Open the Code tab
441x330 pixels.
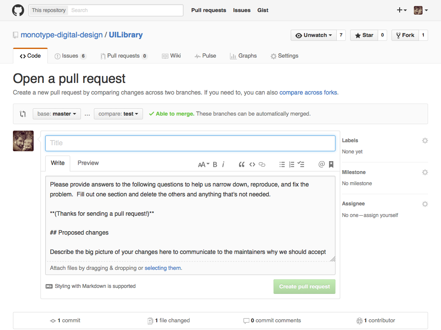click(x=31, y=56)
